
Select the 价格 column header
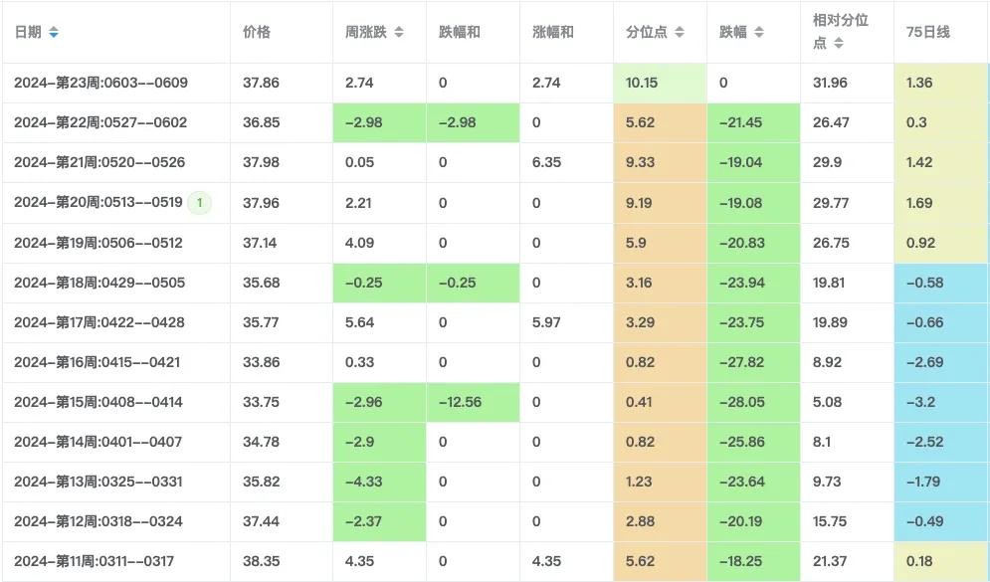point(257,33)
